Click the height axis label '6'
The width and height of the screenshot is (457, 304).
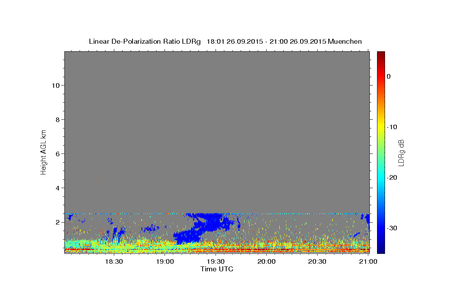pos(57,154)
